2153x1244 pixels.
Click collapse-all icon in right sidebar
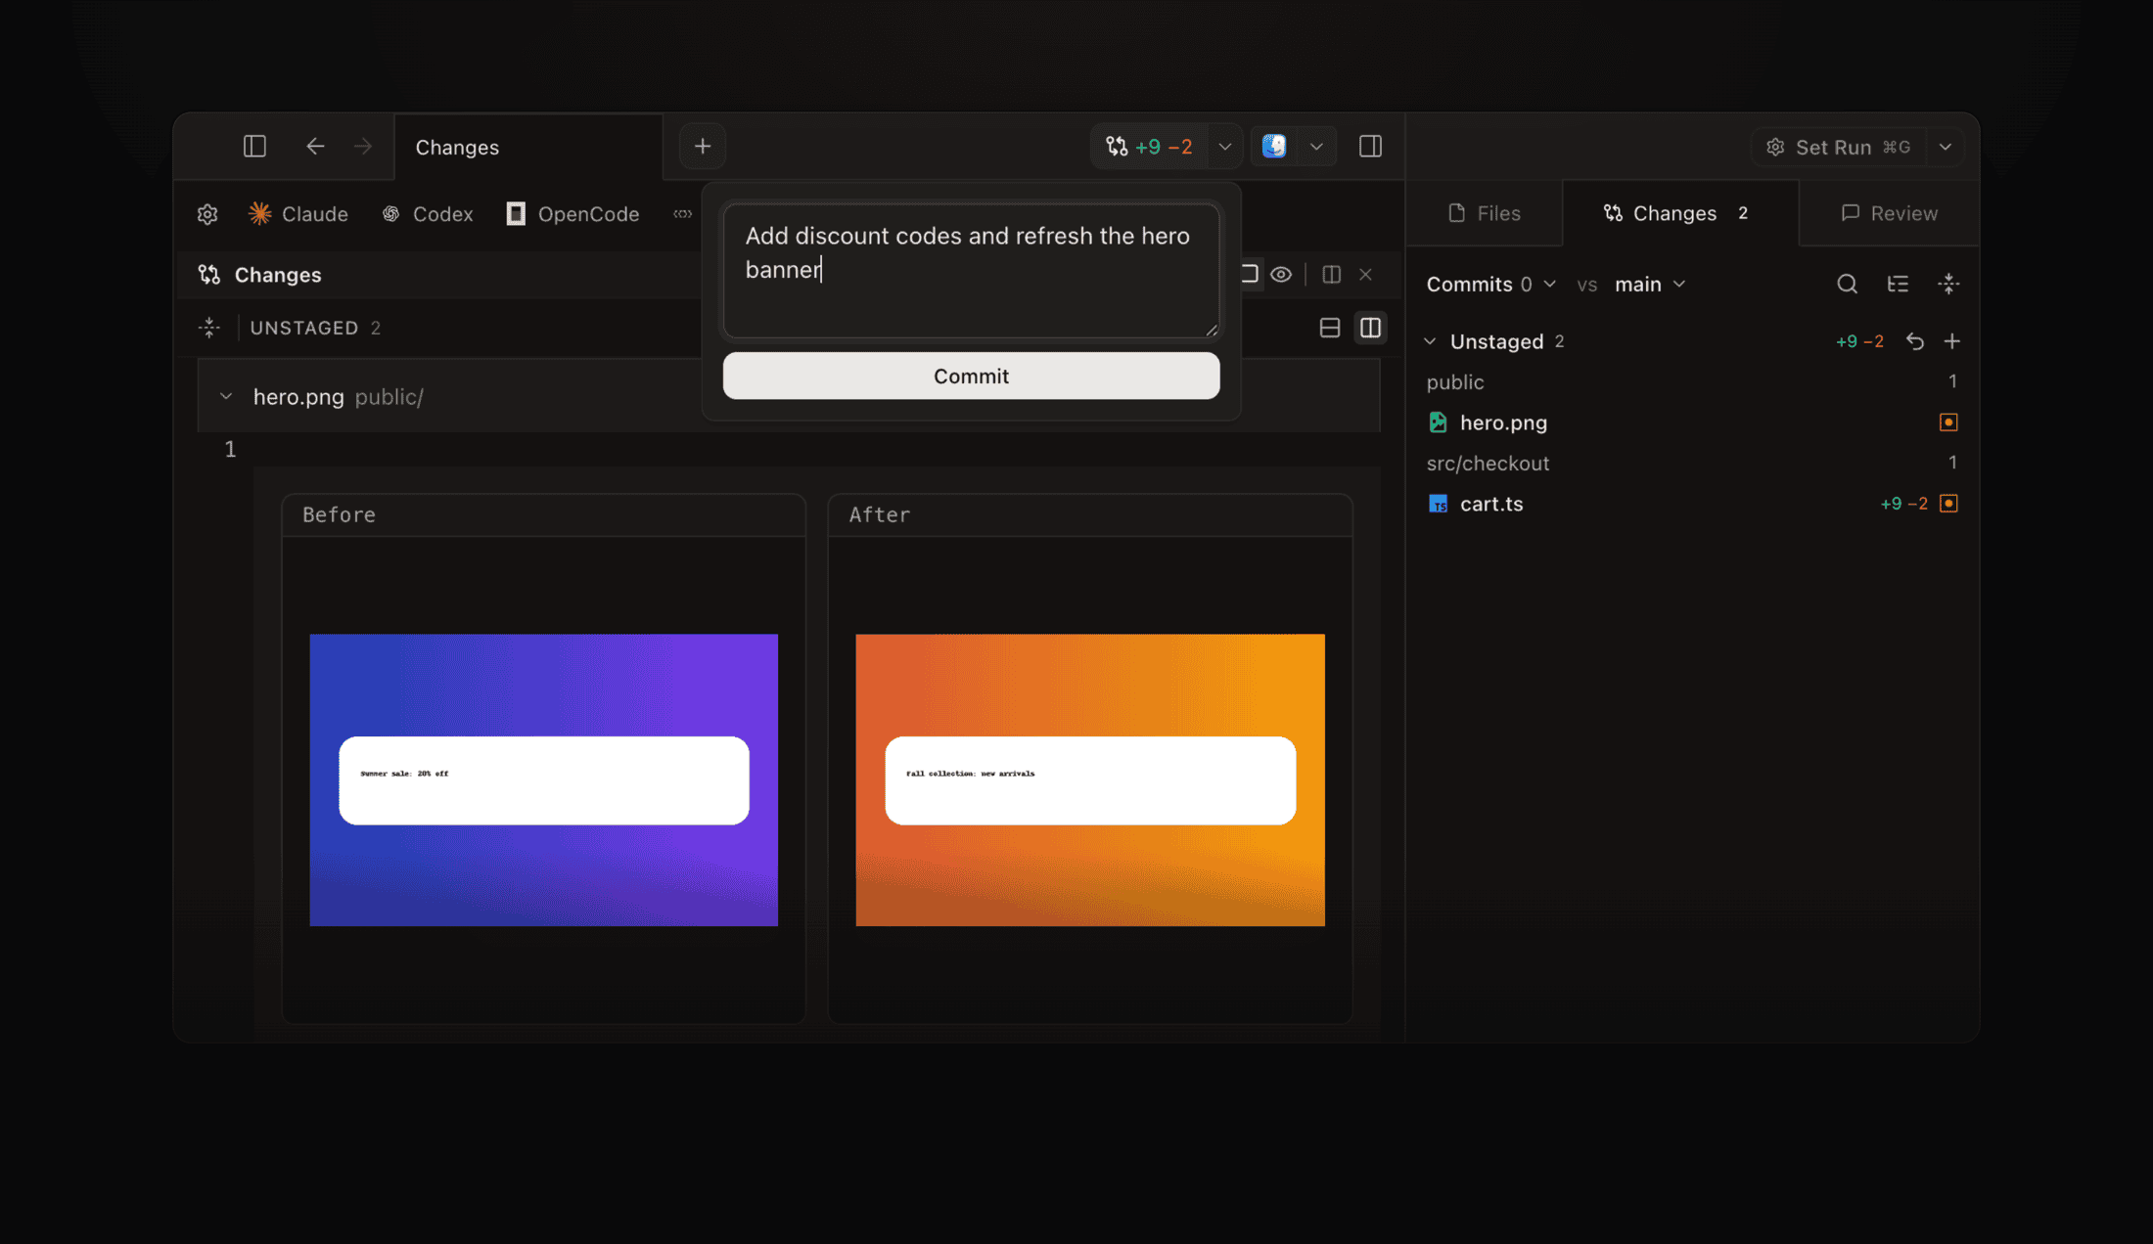click(1948, 285)
